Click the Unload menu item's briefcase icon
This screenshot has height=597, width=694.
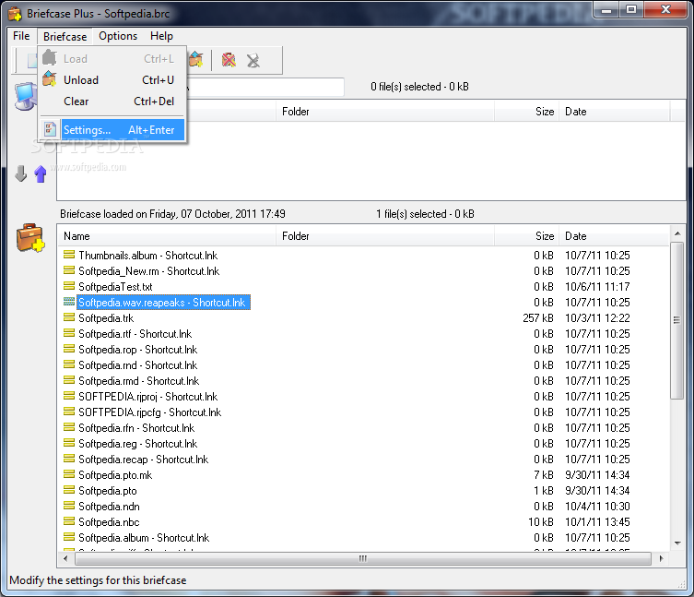50,79
